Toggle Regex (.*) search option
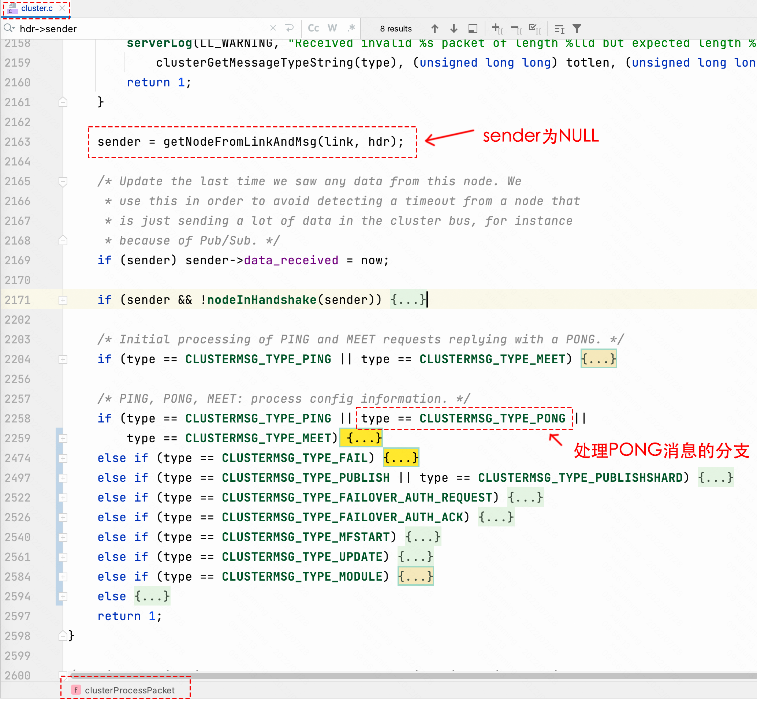The width and height of the screenshot is (757, 704). click(x=351, y=28)
